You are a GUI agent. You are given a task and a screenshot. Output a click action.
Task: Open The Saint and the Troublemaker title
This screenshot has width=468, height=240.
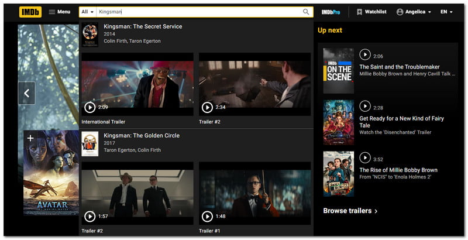pyautogui.click(x=400, y=67)
